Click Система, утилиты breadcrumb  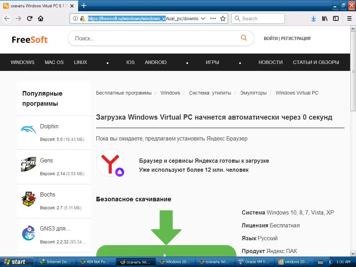coord(210,93)
